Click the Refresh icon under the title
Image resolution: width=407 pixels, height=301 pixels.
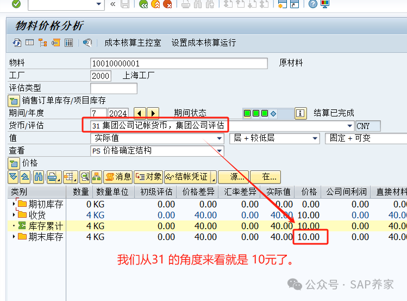pos(17,42)
